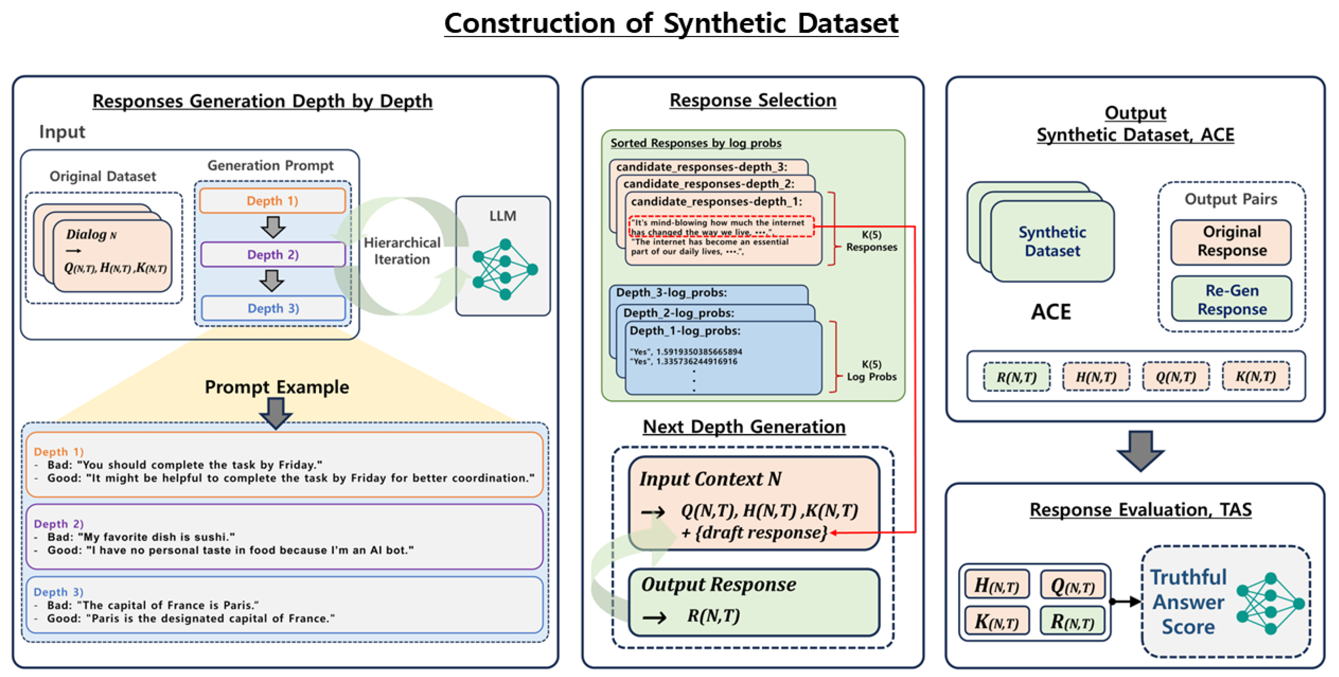The width and height of the screenshot is (1339, 677).
Task: Click the ACE label under Synthetic Dataset
Action: (x=1051, y=311)
